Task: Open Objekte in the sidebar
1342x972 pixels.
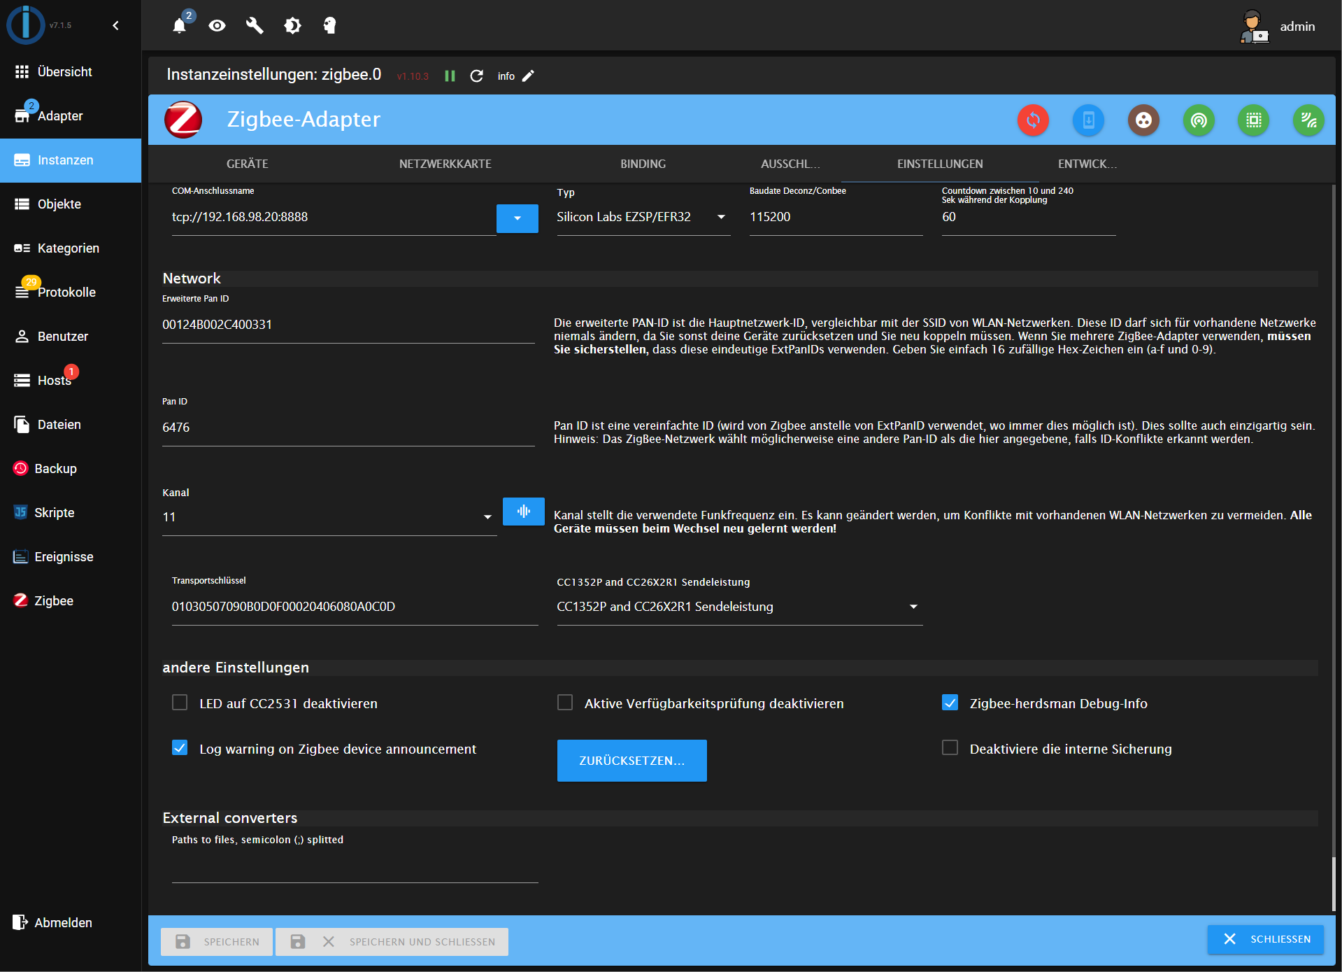Action: (x=71, y=204)
